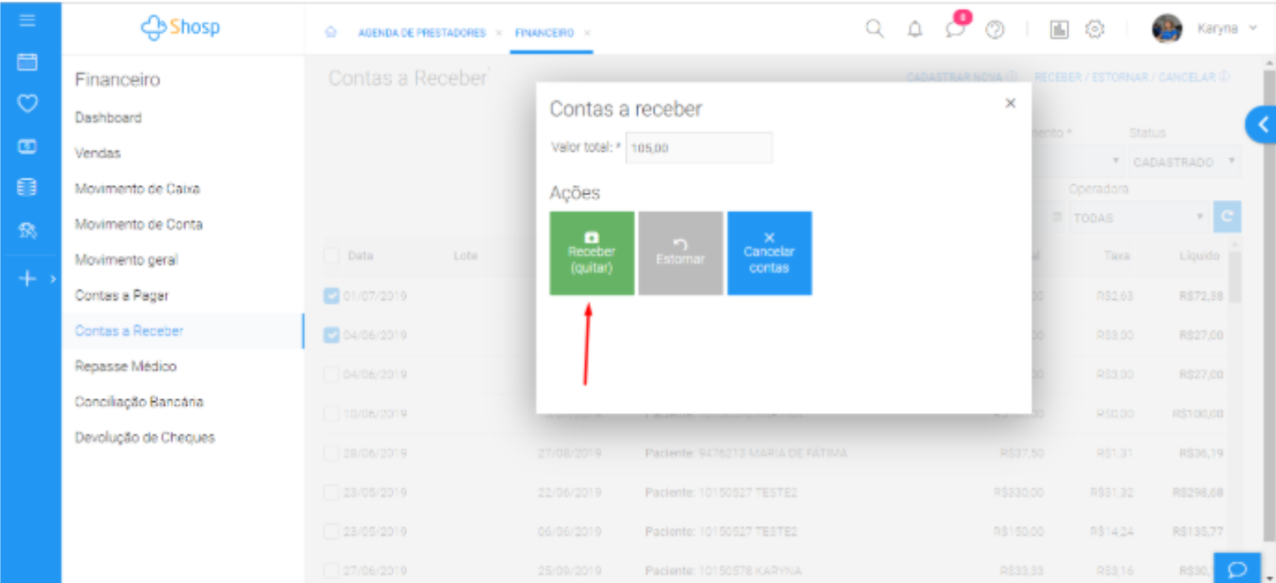Expand the blue side panel chevron
Screen dimensions: 1276x583
1261,125
